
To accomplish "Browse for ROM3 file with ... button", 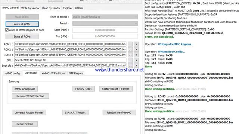I will pos(130,55).
